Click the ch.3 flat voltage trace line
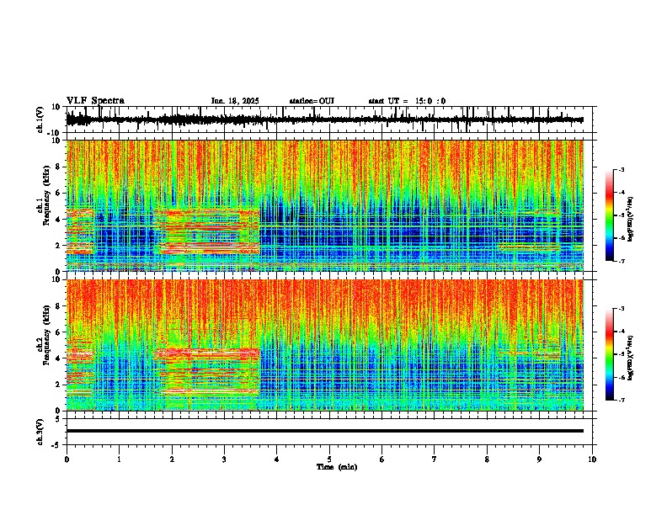 pos(325,431)
